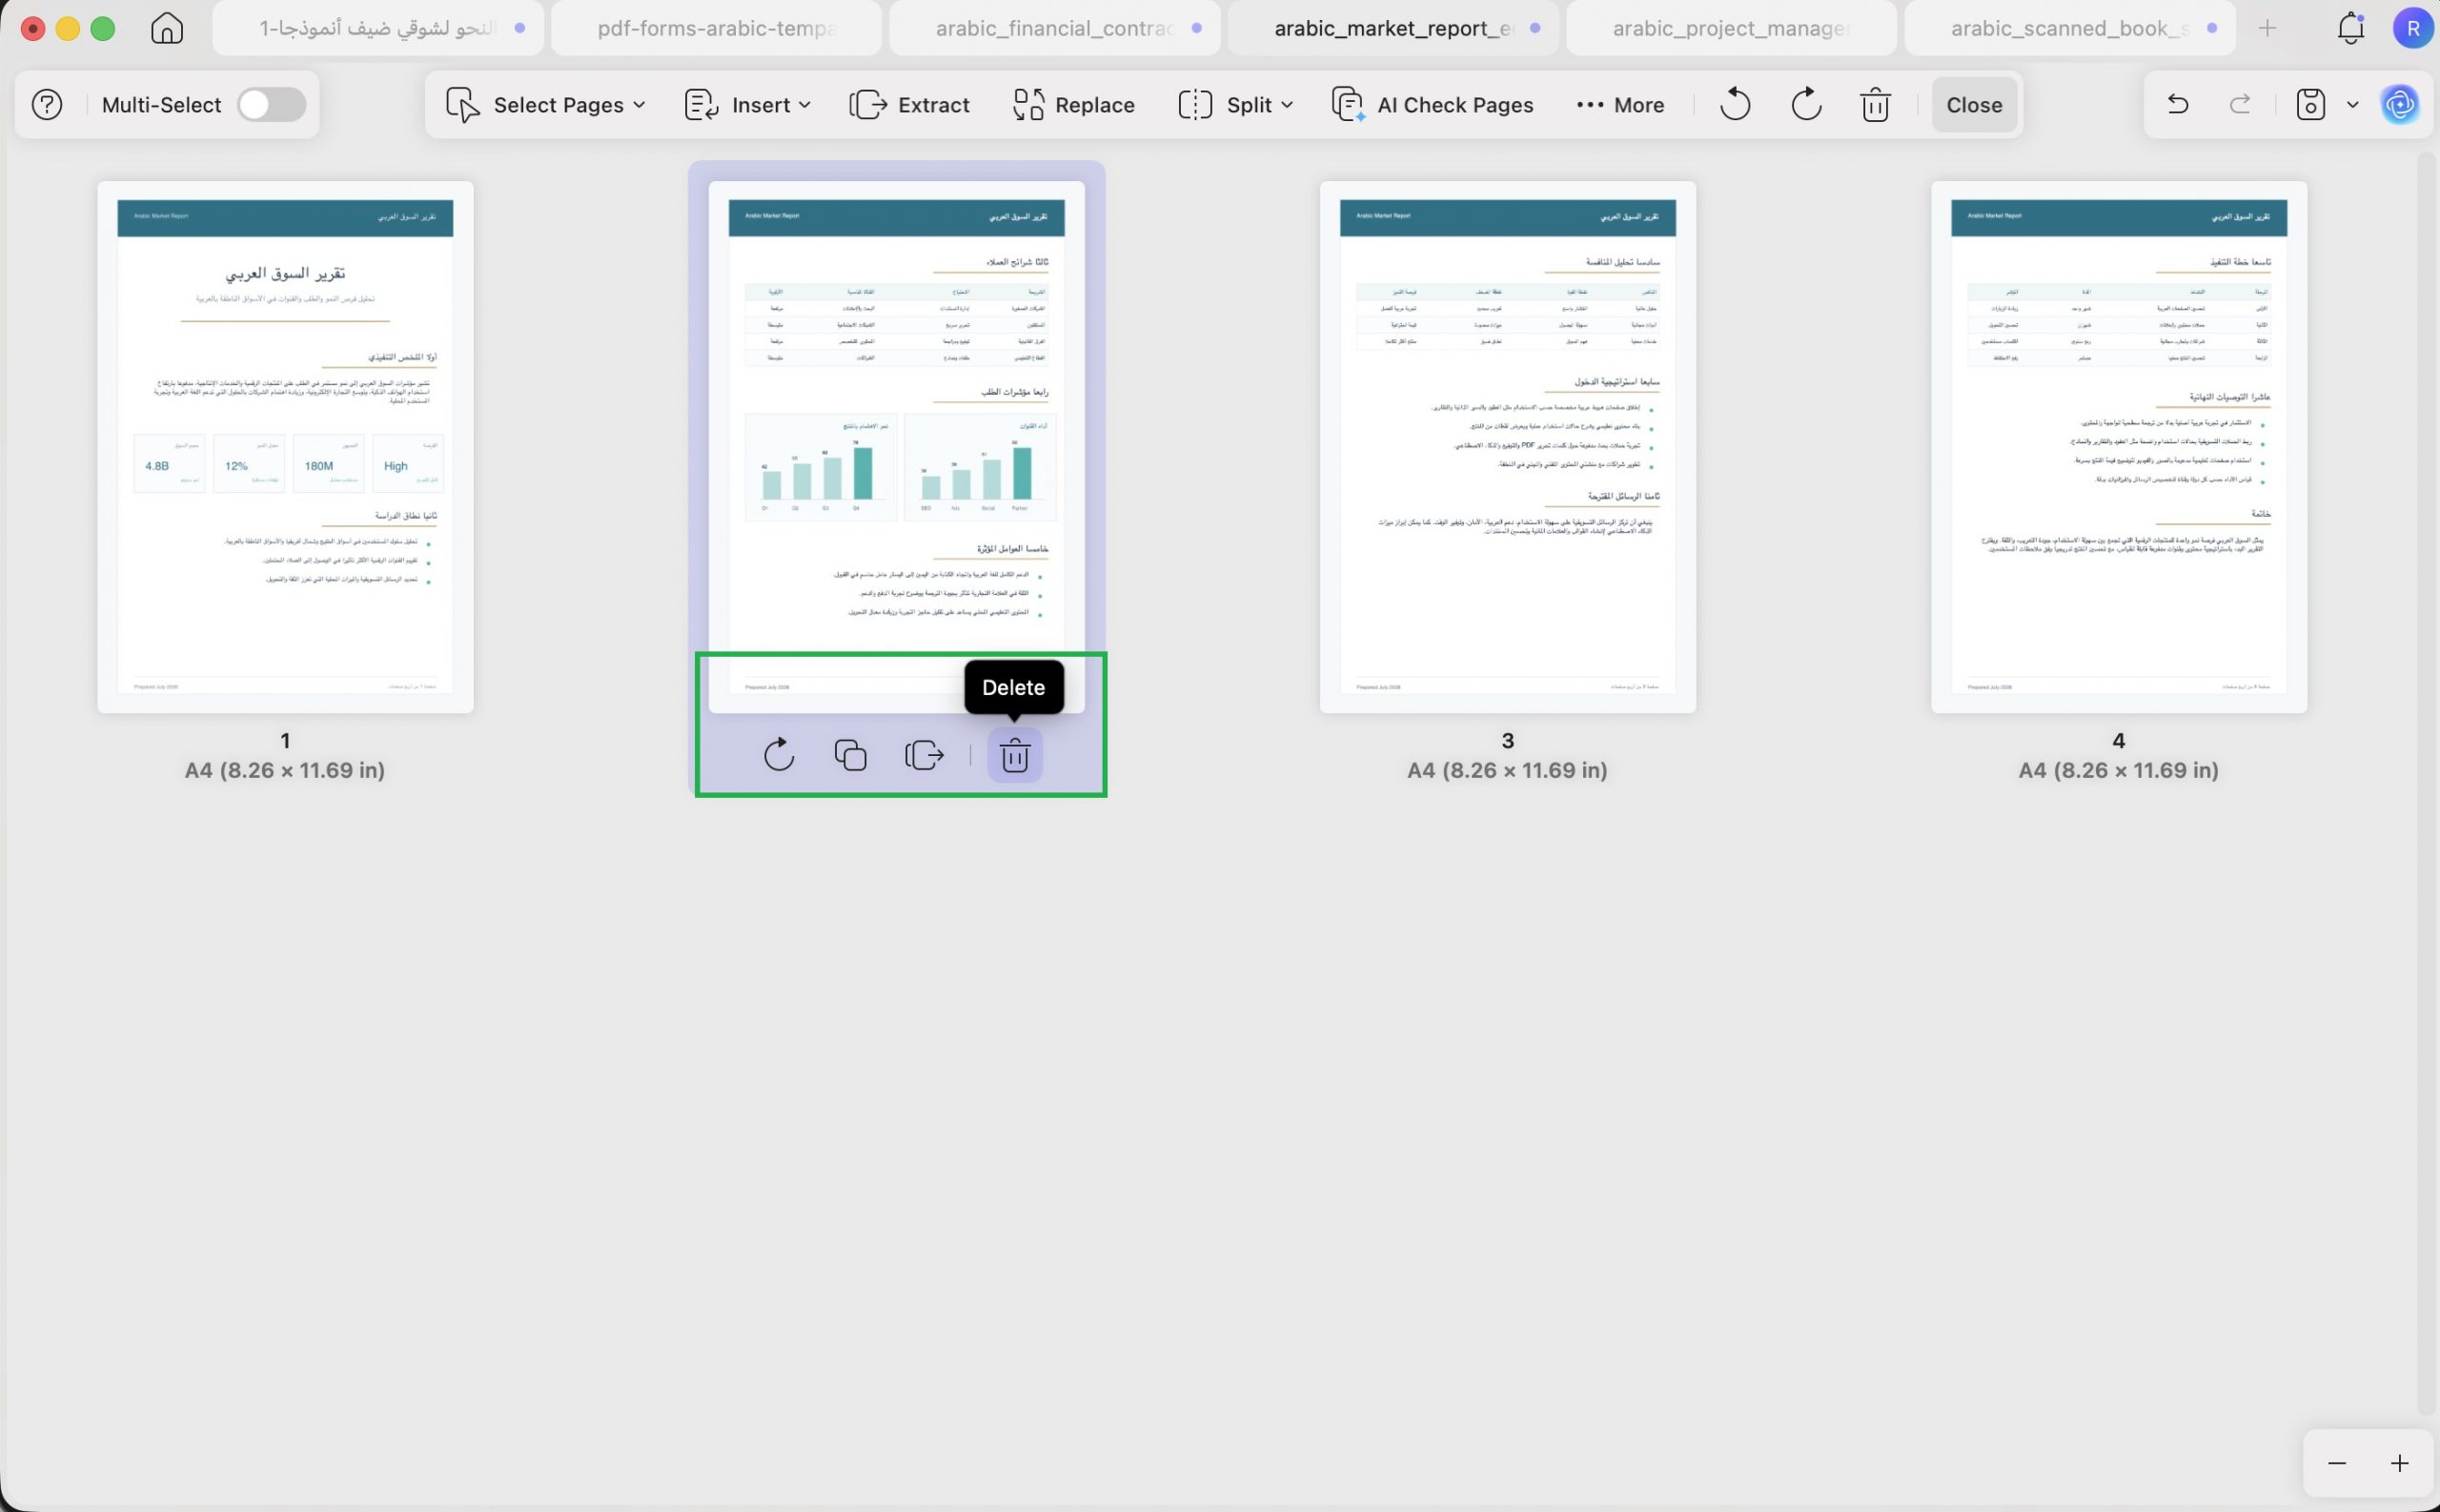Switch to arabic_project_manager tab

pyautogui.click(x=1731, y=28)
